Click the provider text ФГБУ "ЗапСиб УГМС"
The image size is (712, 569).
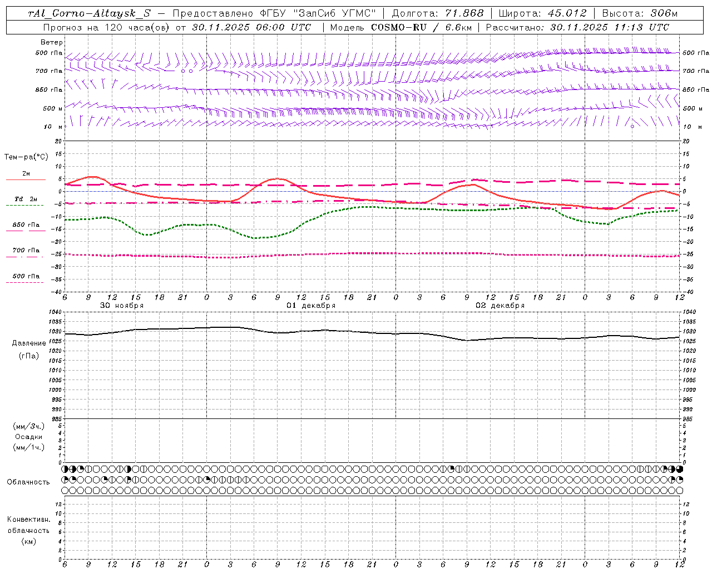[318, 13]
